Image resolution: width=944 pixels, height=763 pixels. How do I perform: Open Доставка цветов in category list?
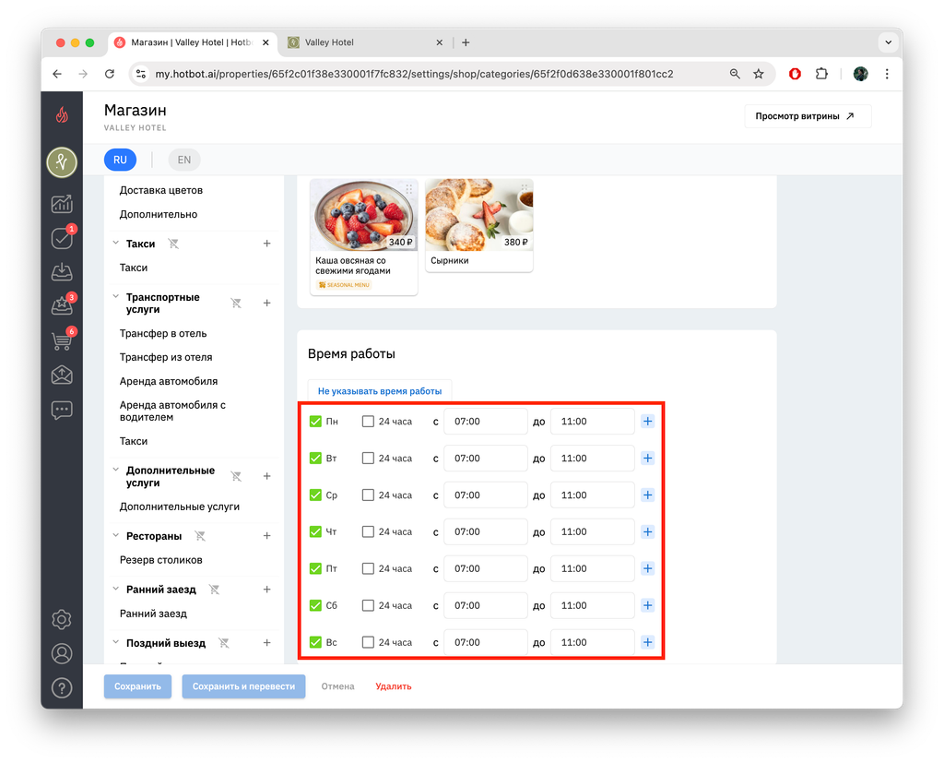(160, 190)
